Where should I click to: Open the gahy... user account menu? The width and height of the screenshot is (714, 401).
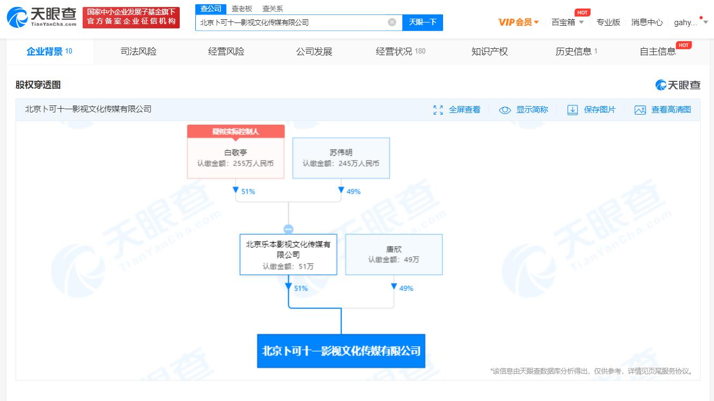click(x=690, y=22)
